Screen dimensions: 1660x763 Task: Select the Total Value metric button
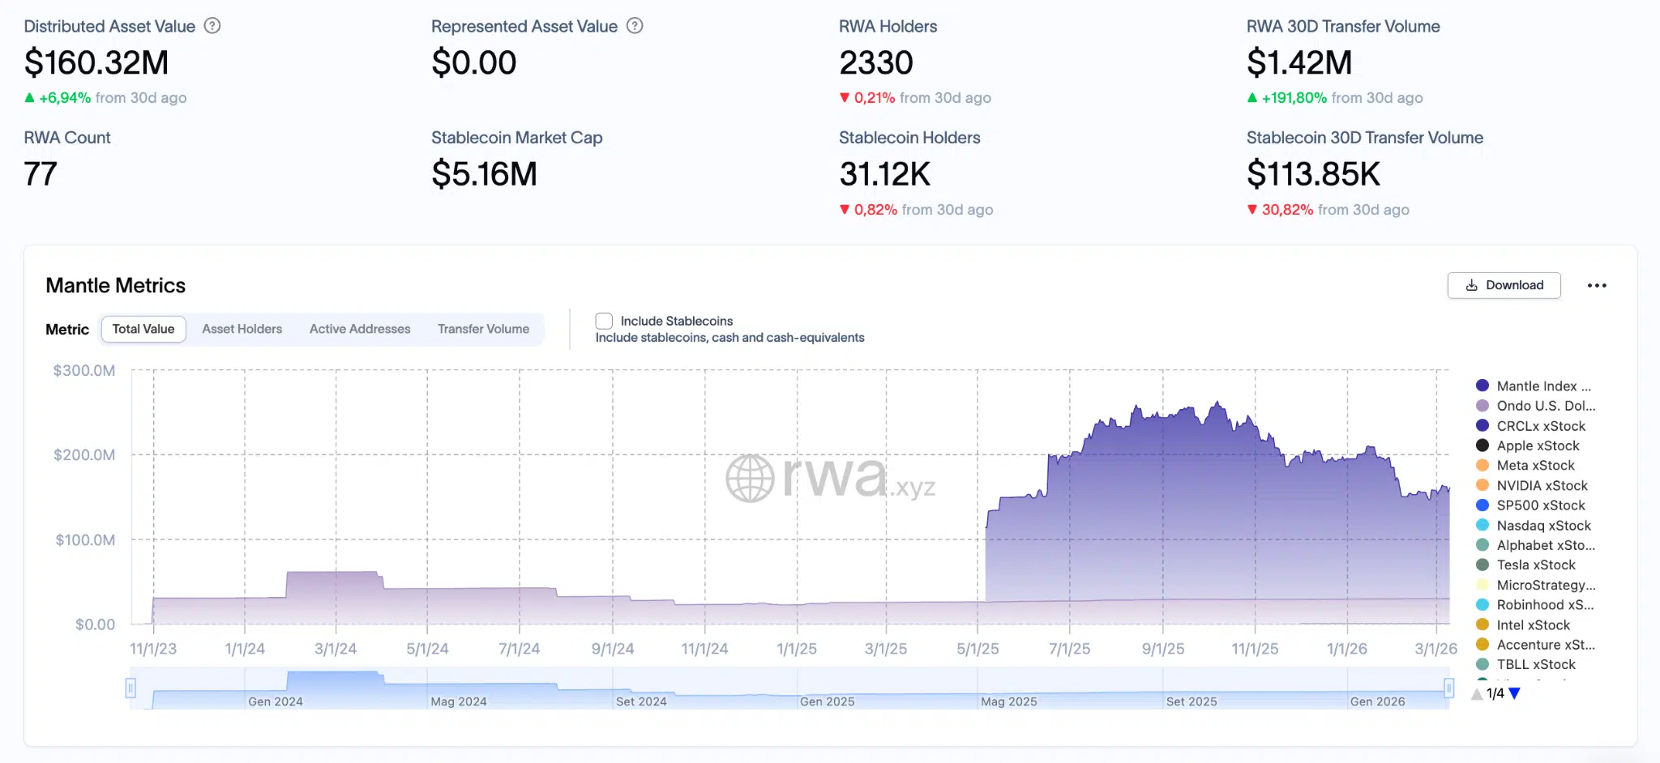[x=143, y=329]
